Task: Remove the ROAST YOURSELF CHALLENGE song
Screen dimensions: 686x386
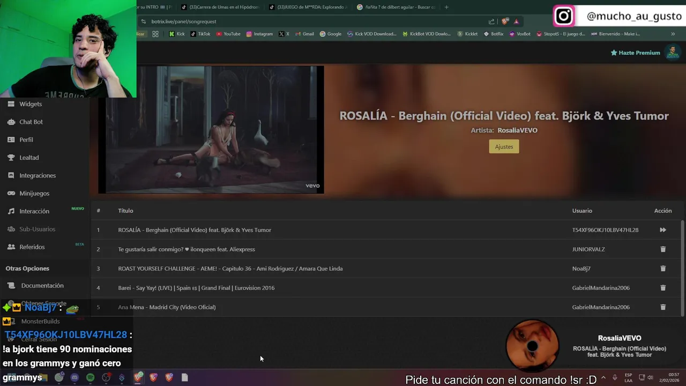Action: pos(662,269)
